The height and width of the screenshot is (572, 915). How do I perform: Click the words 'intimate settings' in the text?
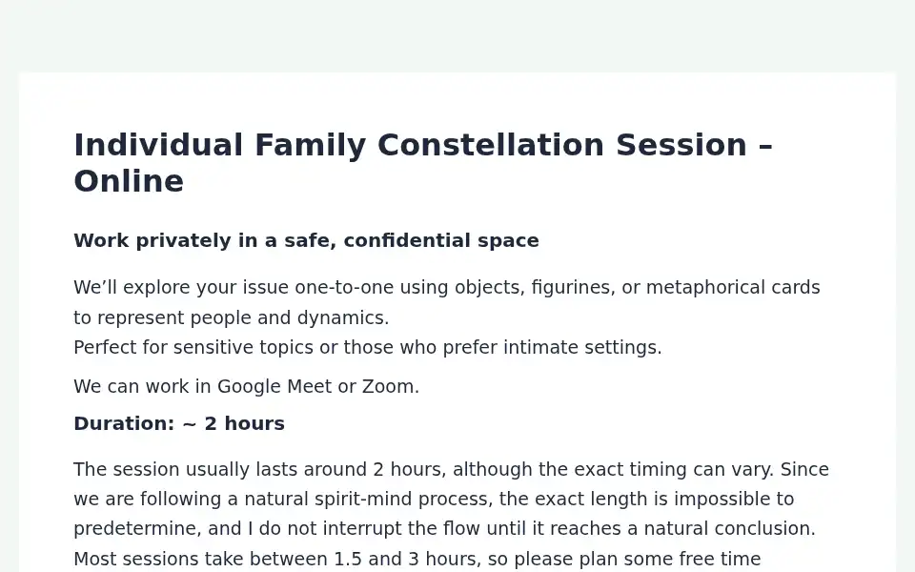tap(582, 348)
